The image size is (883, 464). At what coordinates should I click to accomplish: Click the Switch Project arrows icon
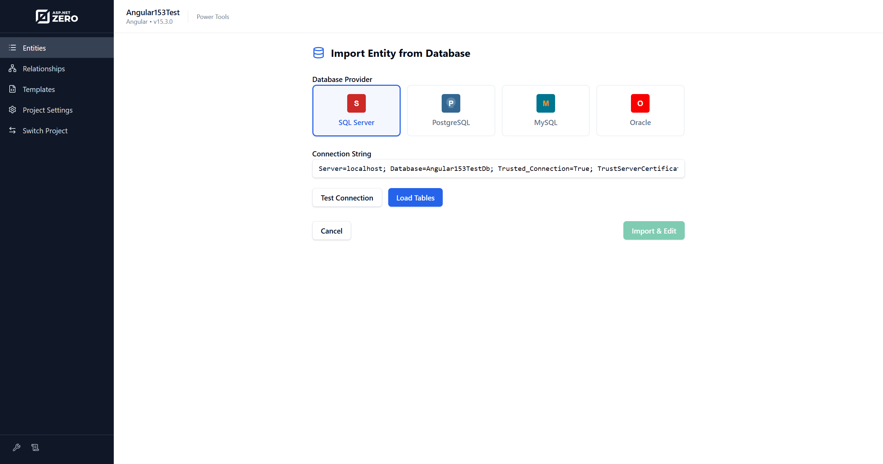pos(12,131)
